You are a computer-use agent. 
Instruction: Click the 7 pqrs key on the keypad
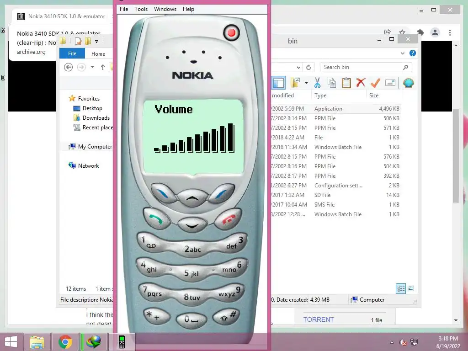152,292
